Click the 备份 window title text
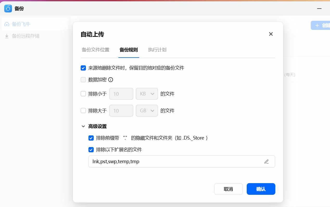 [x=19, y=9]
